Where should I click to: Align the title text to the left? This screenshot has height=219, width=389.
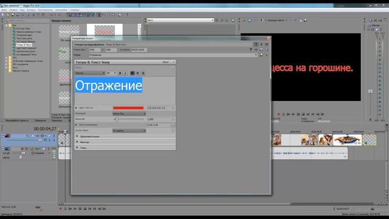click(133, 73)
